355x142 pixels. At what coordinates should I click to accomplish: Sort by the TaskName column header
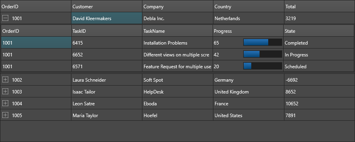tap(178, 31)
